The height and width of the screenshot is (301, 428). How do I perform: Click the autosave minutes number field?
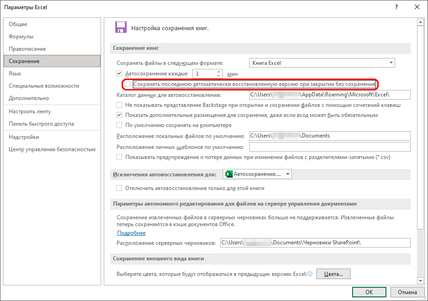pos(205,74)
